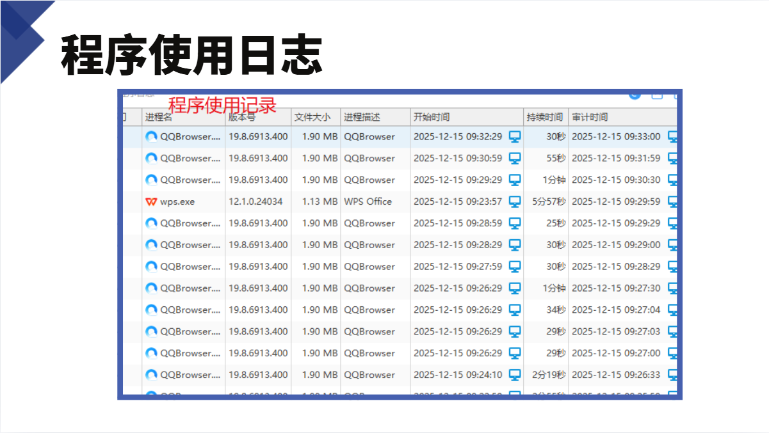Click the WPS Office description cell
The height and width of the screenshot is (433, 769).
click(368, 201)
